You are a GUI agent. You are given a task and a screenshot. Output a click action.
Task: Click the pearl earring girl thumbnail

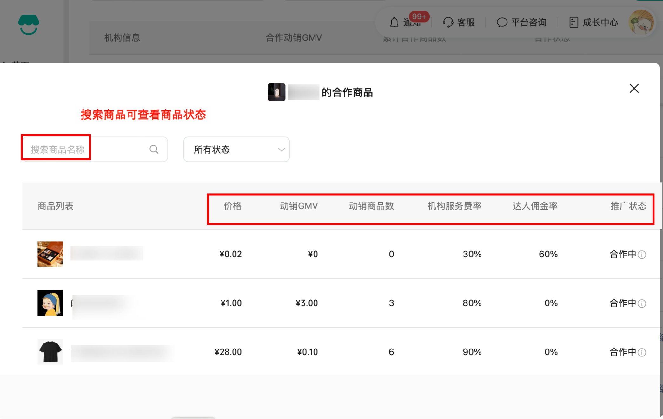pos(50,303)
